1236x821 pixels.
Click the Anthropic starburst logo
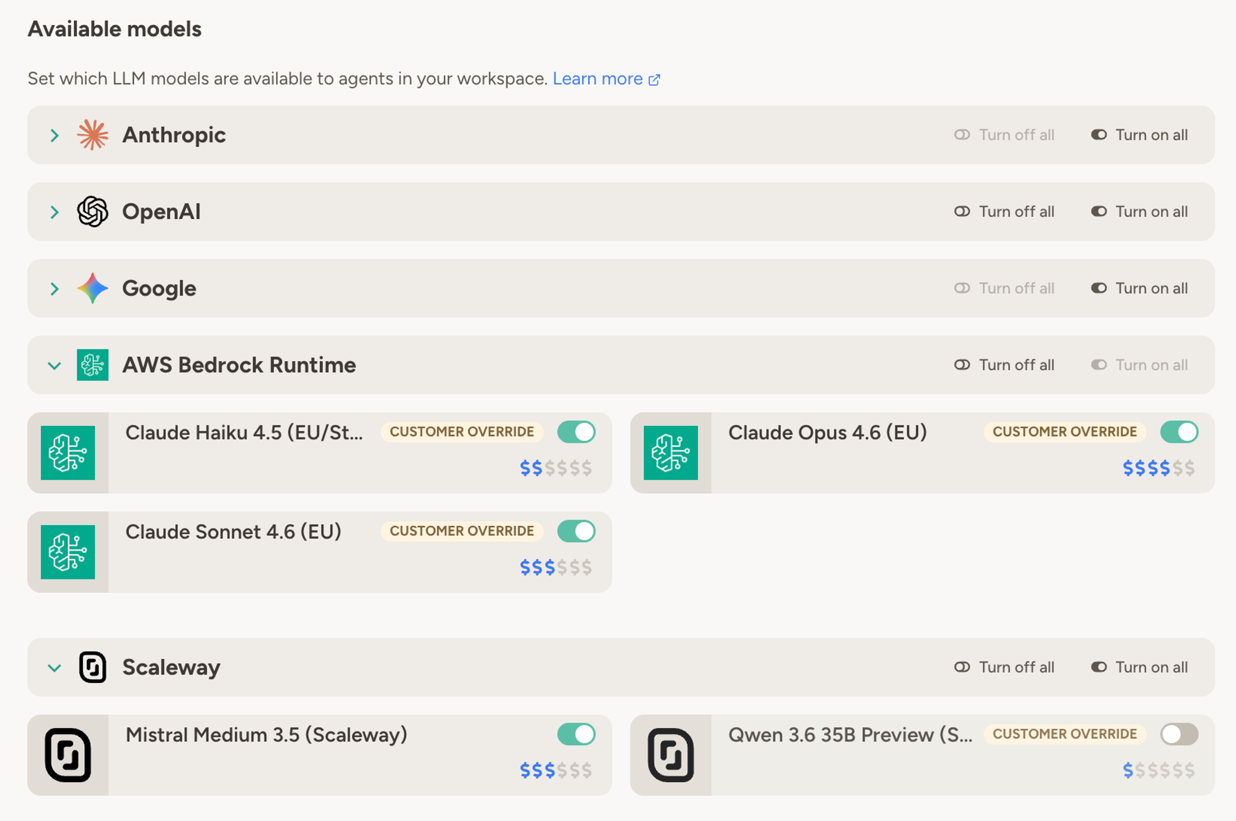point(93,135)
